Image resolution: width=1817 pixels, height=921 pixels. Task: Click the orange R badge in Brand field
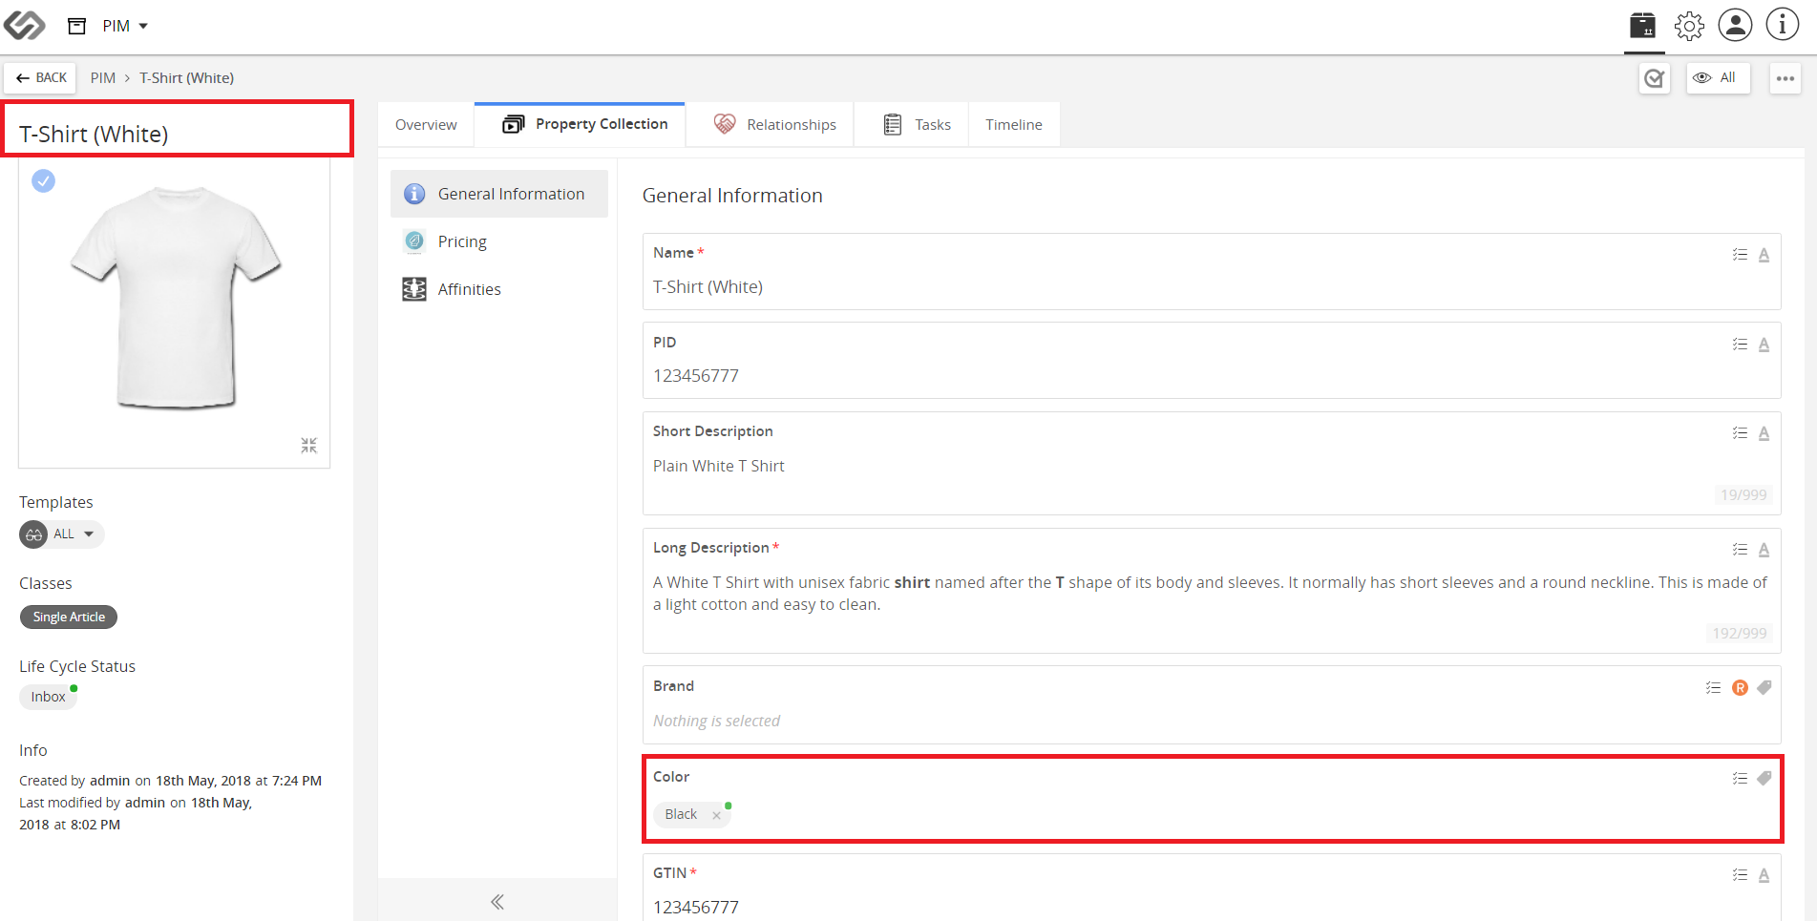tap(1740, 688)
